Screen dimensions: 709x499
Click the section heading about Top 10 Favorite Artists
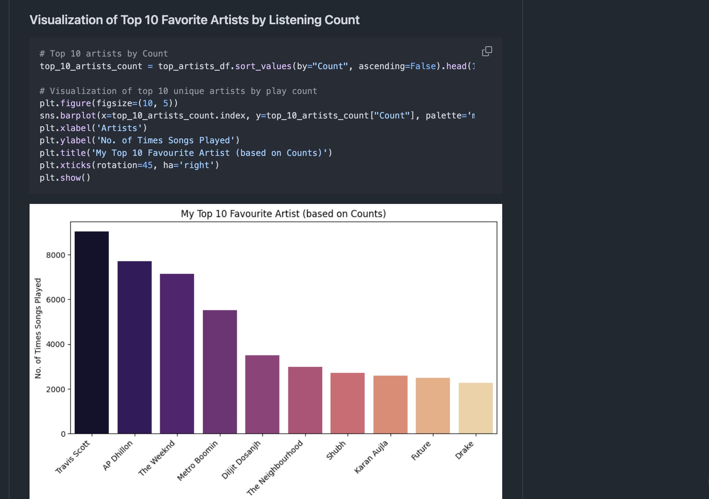coord(194,20)
